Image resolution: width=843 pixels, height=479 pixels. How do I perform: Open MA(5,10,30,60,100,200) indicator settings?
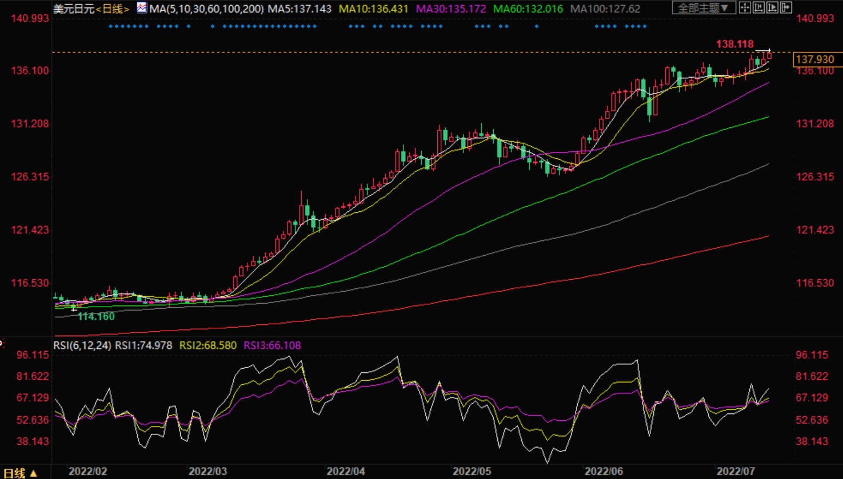coord(207,9)
